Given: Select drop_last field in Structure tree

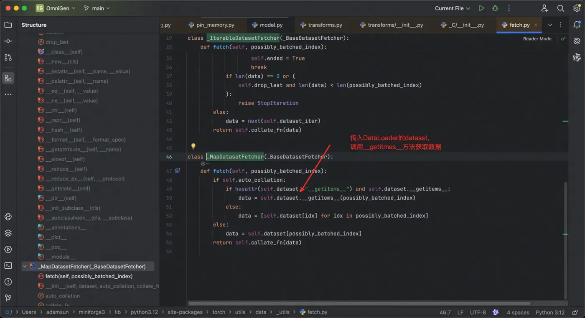Looking at the screenshot, I should click(x=57, y=42).
